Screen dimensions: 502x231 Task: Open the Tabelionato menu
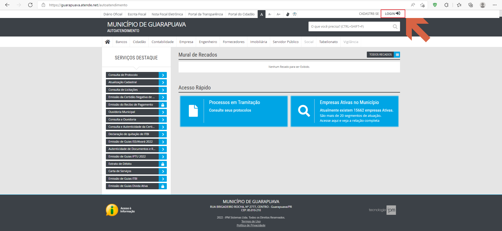(x=328, y=42)
